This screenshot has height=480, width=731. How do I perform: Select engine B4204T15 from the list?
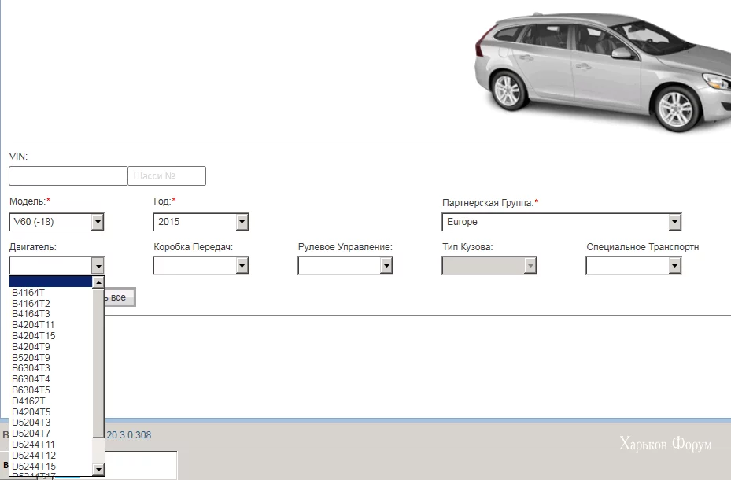point(51,335)
